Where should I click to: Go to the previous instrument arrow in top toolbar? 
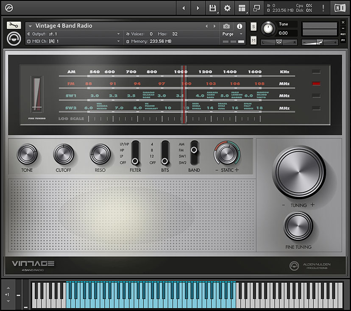[x=183, y=8]
